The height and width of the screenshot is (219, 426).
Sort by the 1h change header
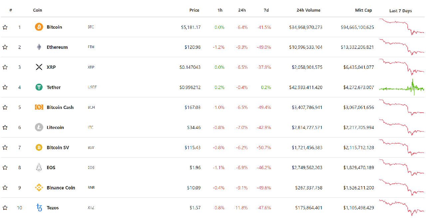pos(220,10)
